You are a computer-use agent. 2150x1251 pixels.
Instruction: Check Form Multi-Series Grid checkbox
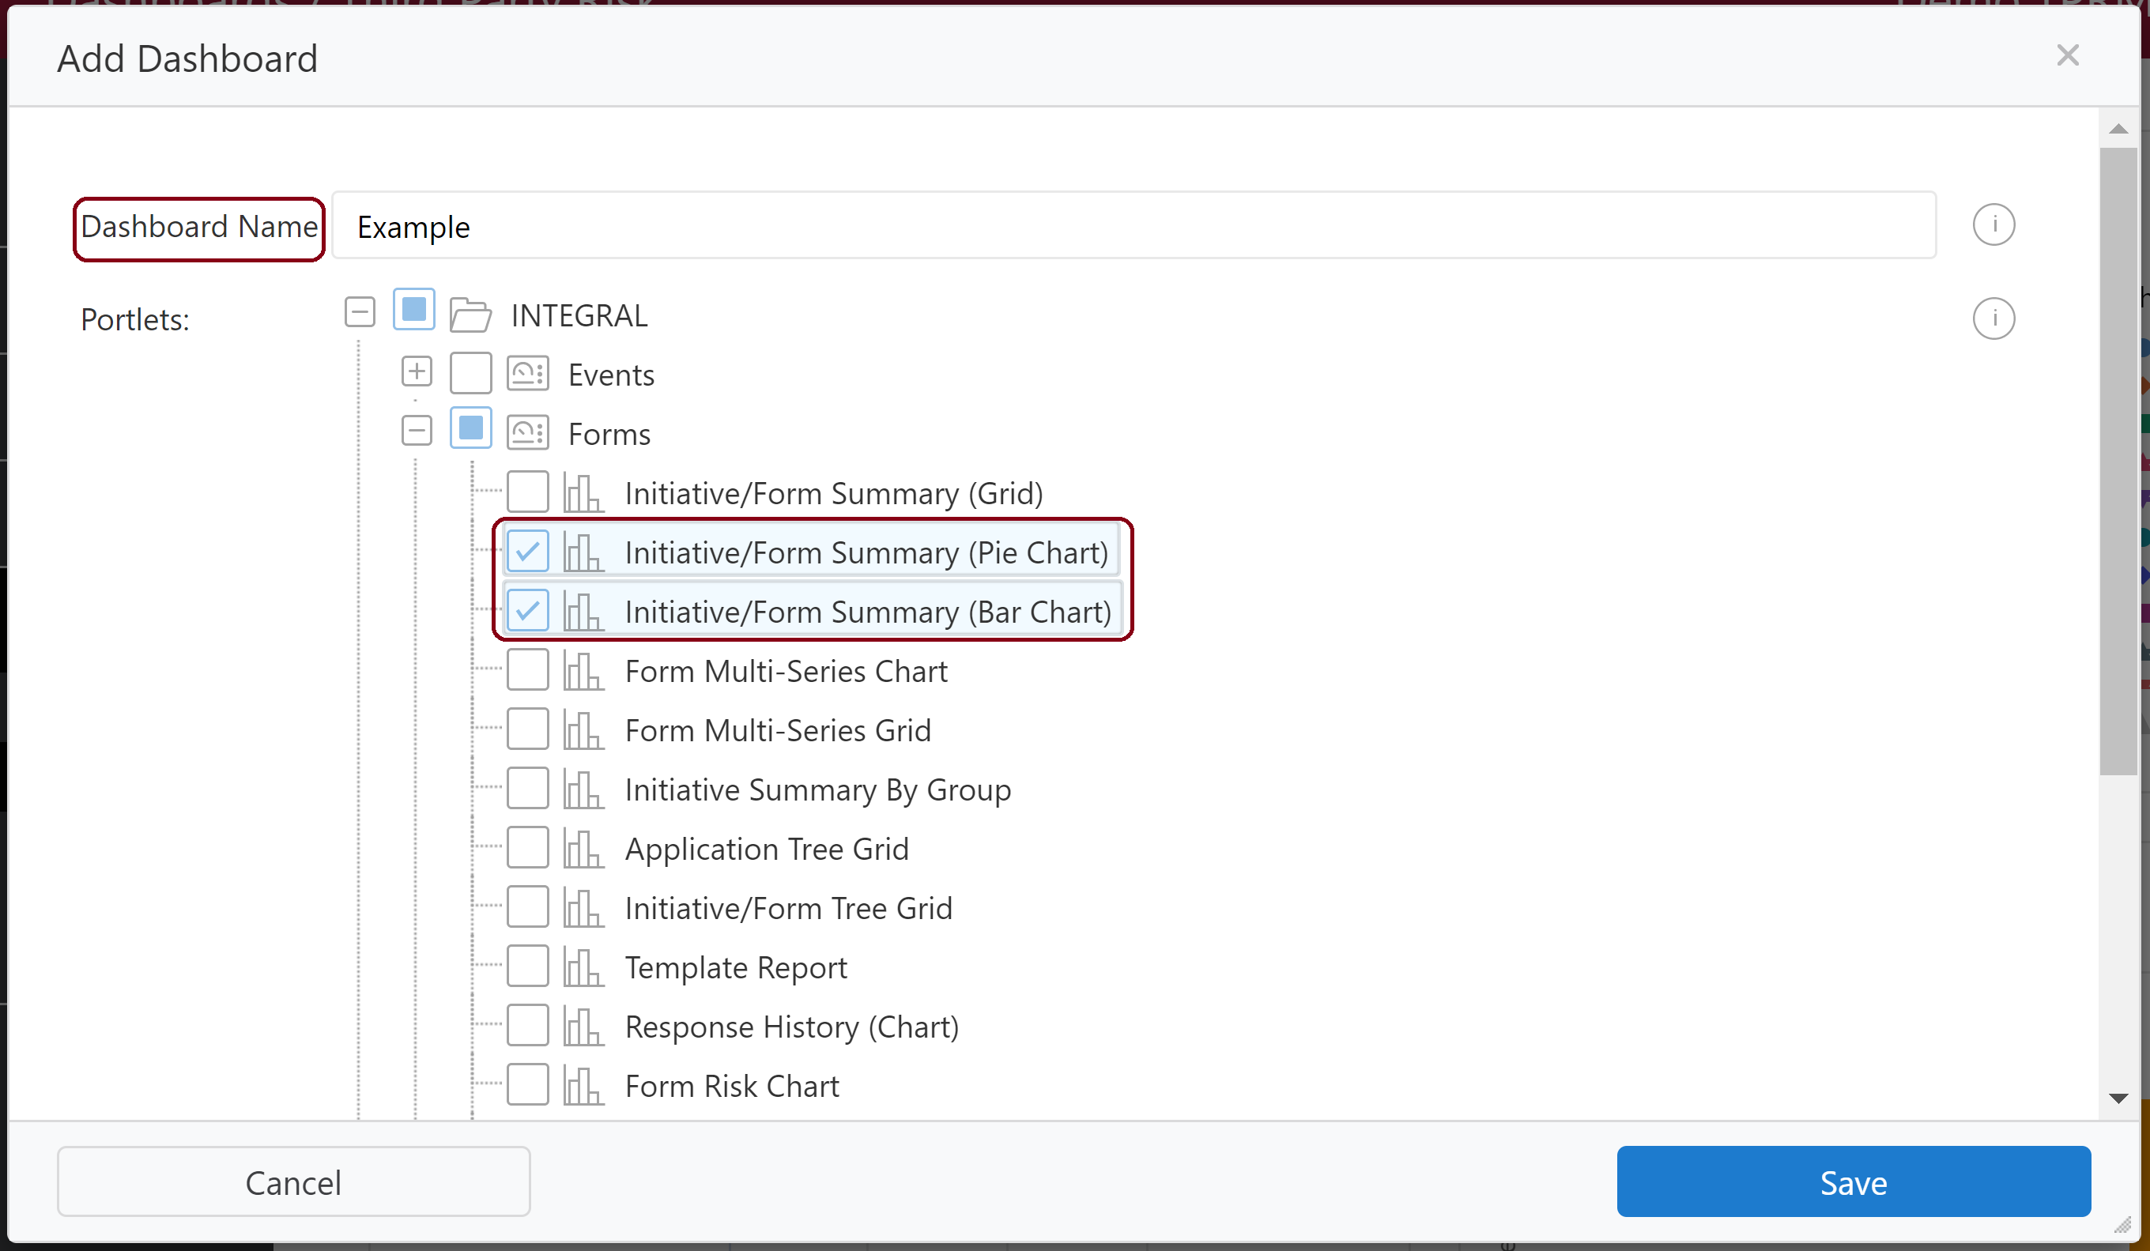pos(527,729)
